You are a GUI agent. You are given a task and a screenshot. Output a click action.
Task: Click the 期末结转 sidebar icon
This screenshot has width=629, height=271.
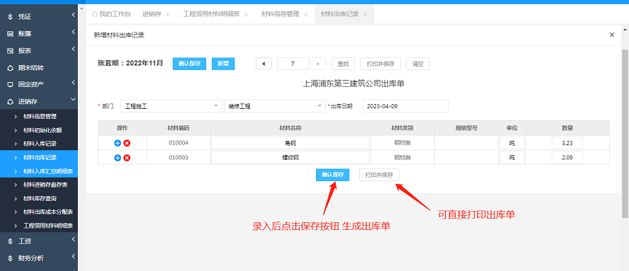click(10, 68)
